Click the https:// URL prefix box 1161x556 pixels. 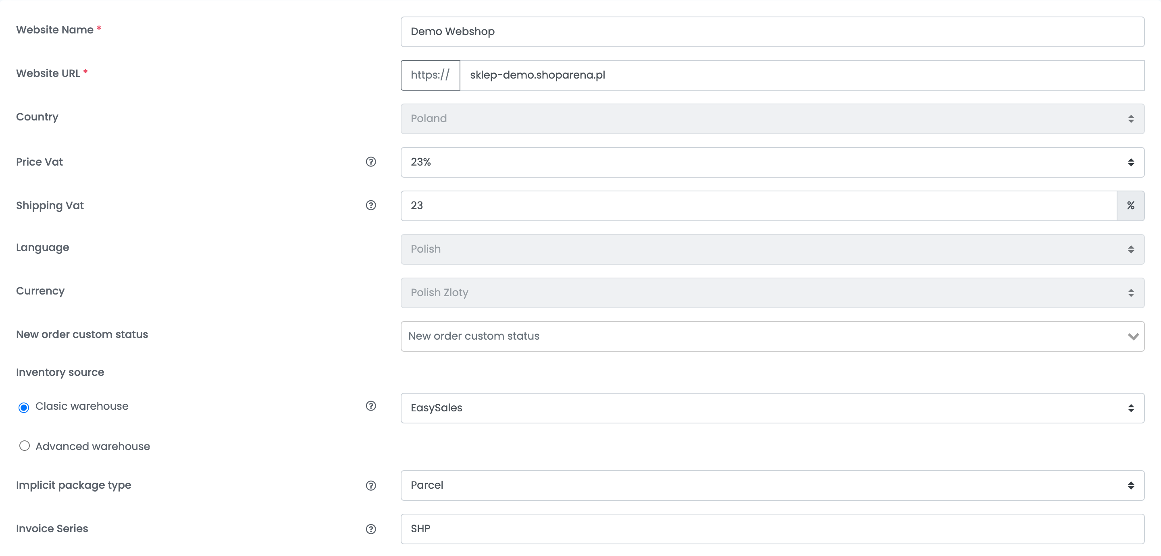(430, 75)
